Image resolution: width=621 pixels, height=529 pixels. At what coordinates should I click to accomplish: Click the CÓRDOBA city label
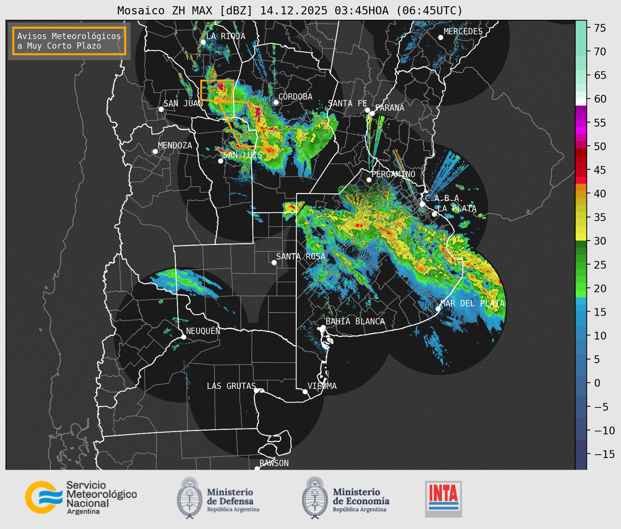click(295, 97)
